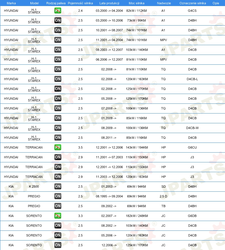
Task: Click the TB body type cell
Action: tap(163, 206)
